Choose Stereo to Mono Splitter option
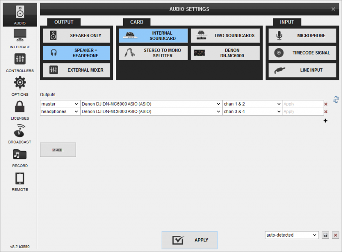 (153, 53)
